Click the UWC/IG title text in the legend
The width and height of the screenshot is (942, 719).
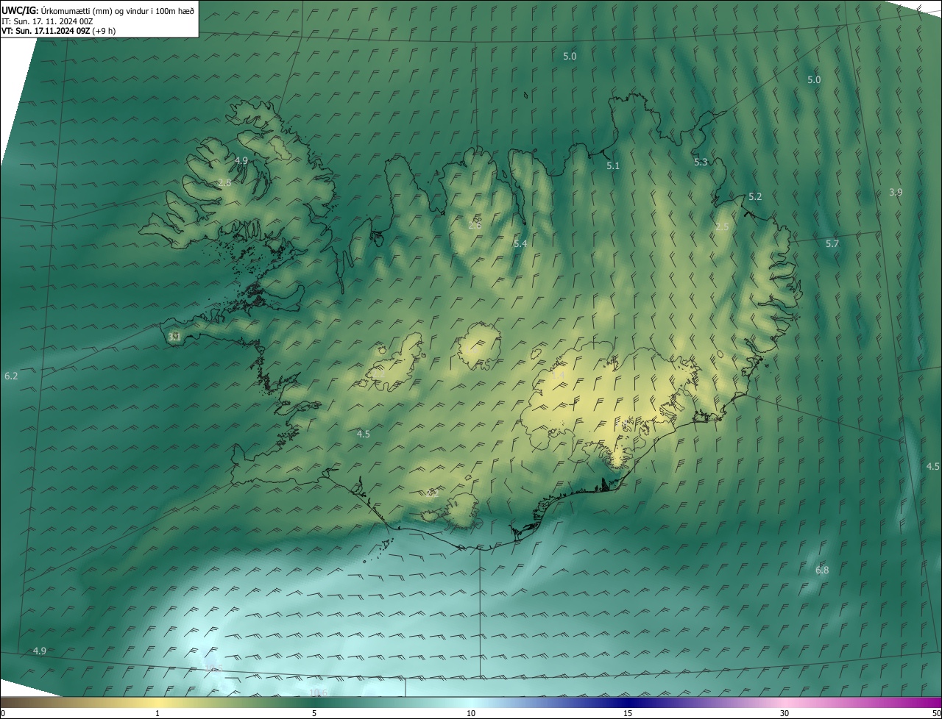pos(20,10)
